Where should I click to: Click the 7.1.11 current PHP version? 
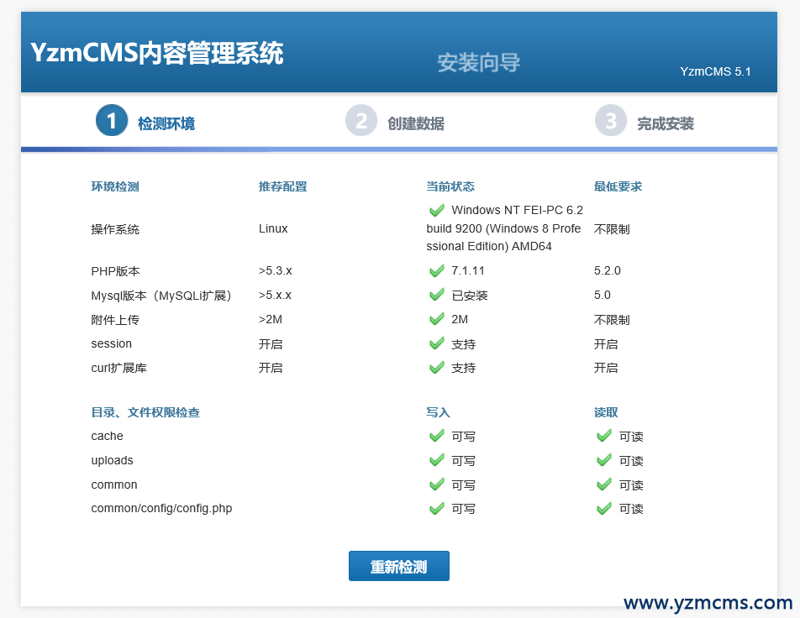[468, 270]
